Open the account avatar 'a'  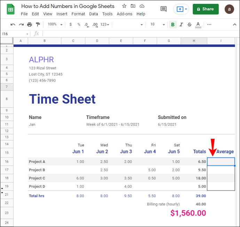229,9
